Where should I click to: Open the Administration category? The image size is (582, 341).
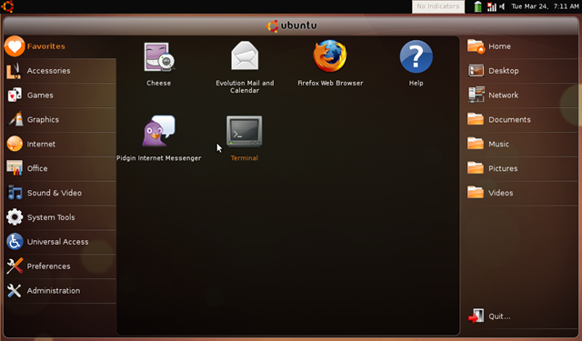(60, 291)
